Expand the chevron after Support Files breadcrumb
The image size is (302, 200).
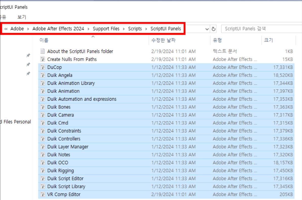(124, 29)
